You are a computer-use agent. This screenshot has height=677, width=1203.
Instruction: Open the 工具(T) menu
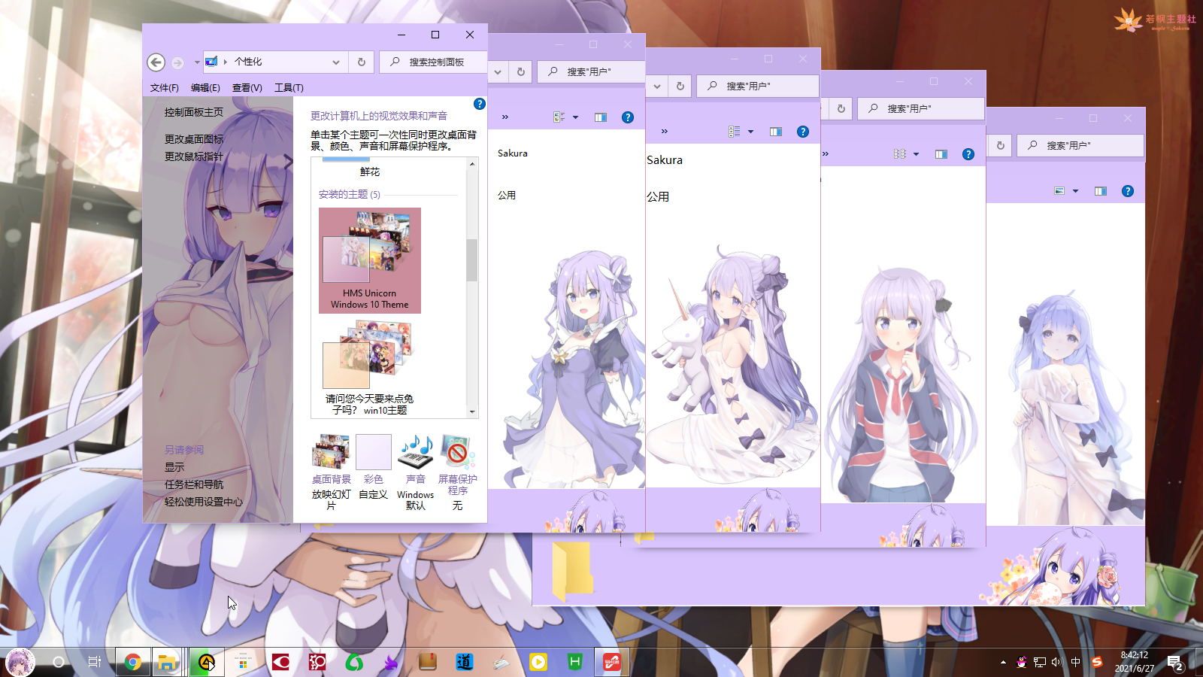pos(289,88)
